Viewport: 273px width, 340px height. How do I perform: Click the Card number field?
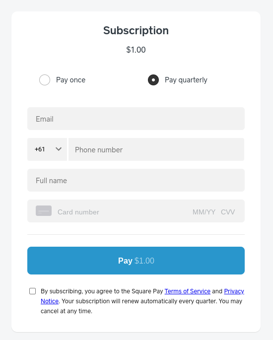coord(122,212)
